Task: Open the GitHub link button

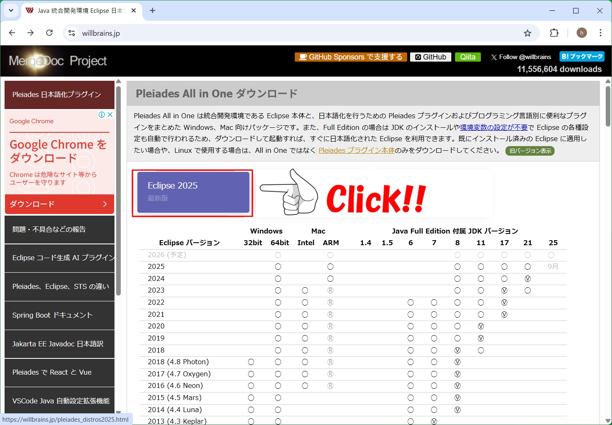Action: (430, 57)
